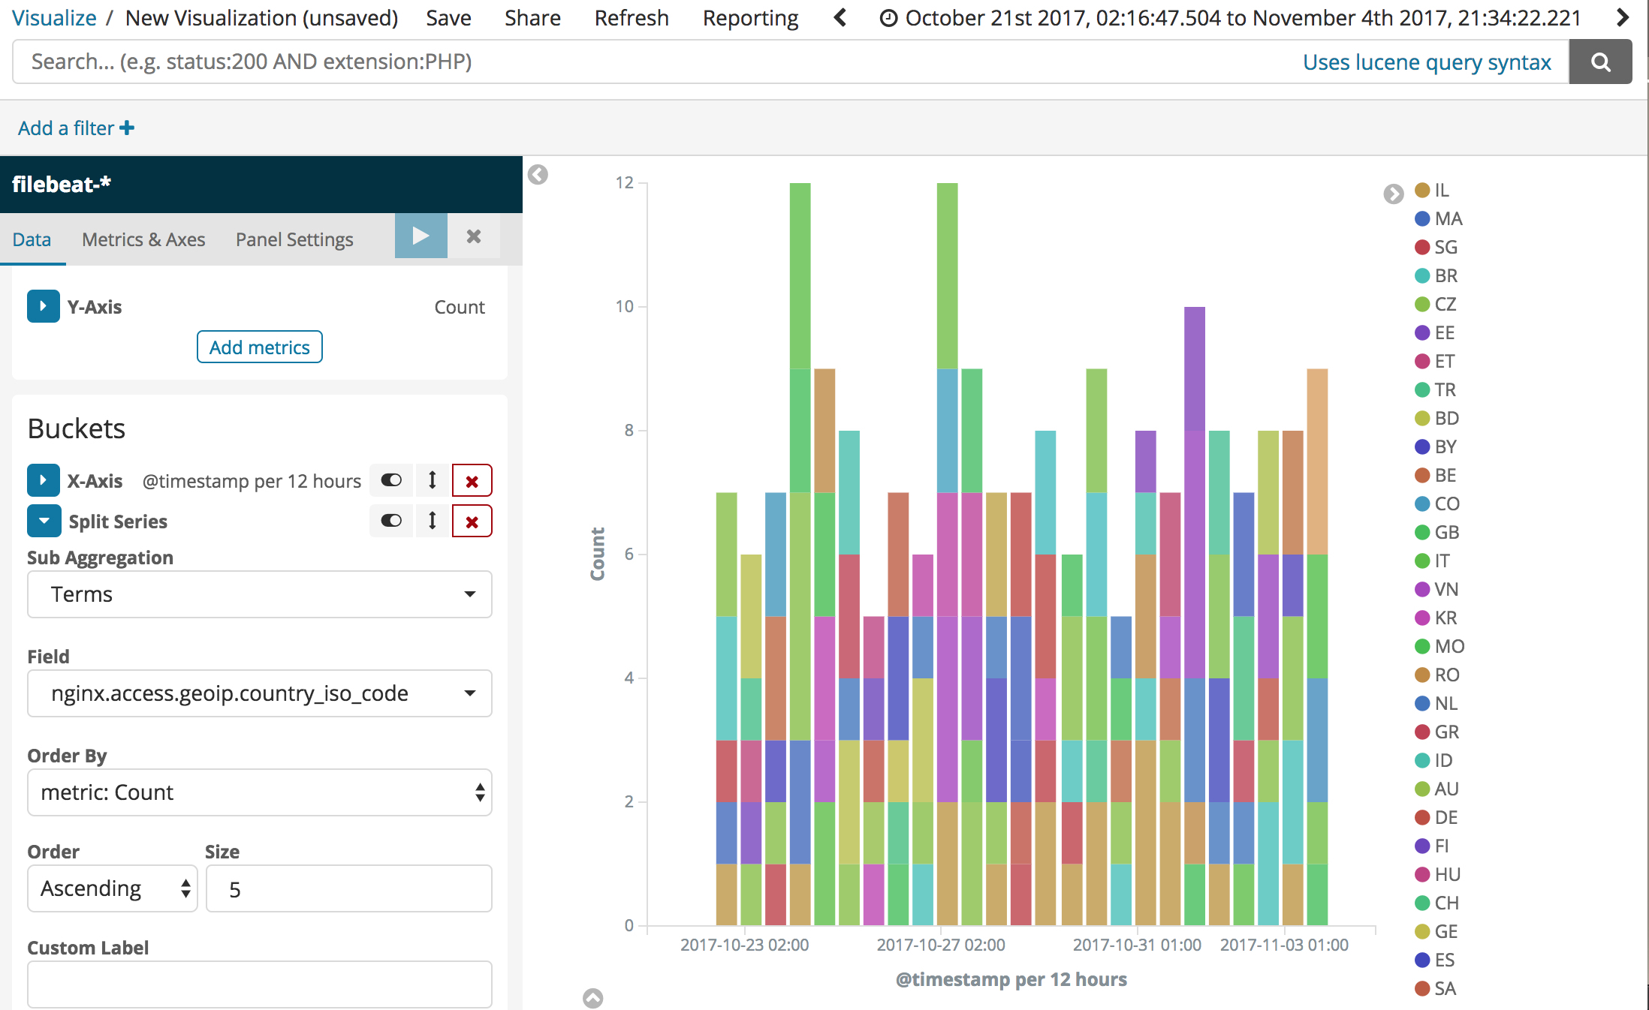Expand the Y-Axis metric section
Image resolution: width=1649 pixels, height=1010 pixels.
click(x=43, y=306)
